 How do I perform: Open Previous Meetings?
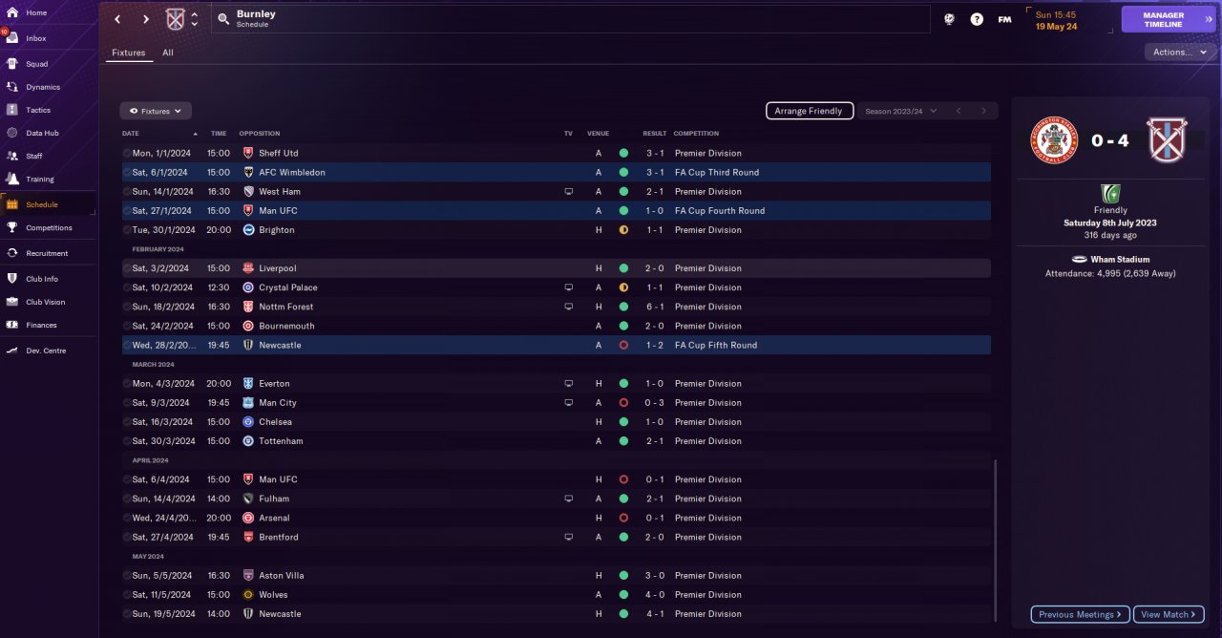[1081, 614]
